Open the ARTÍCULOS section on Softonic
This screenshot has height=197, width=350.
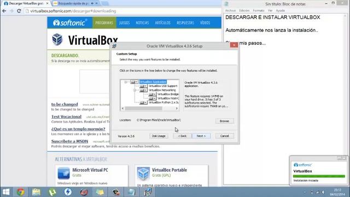[163, 23]
